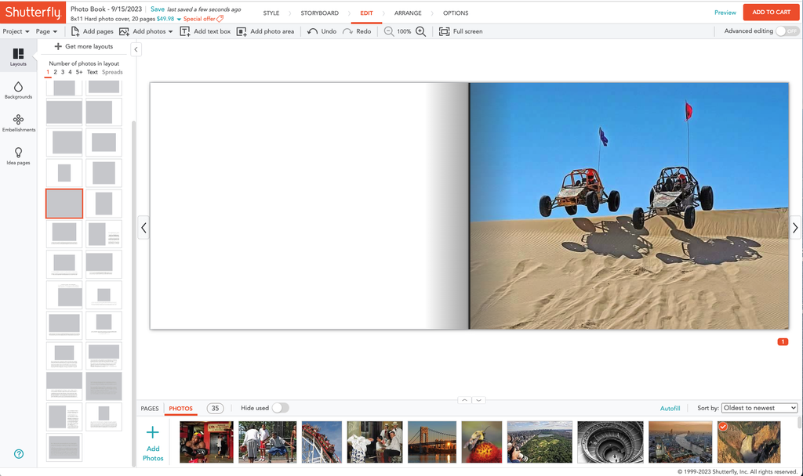Switch to the STORYBOARD tab
Image resolution: width=803 pixels, height=476 pixels.
coord(318,13)
